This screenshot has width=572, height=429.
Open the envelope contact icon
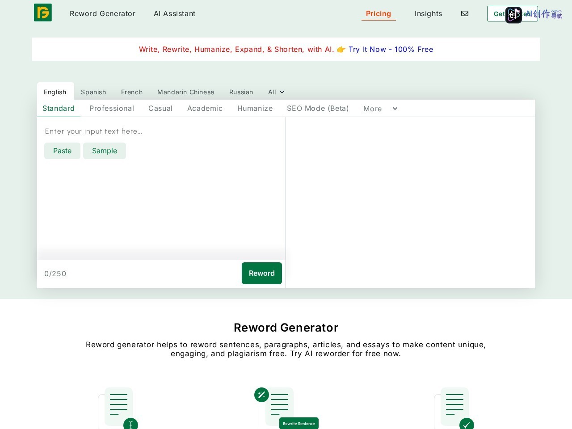coord(465,13)
